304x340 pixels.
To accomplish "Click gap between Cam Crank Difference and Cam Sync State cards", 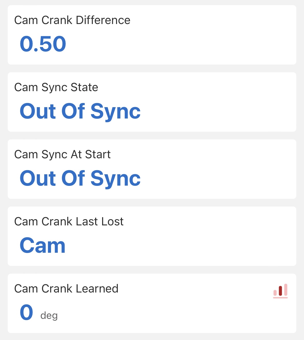I will 152,68.
